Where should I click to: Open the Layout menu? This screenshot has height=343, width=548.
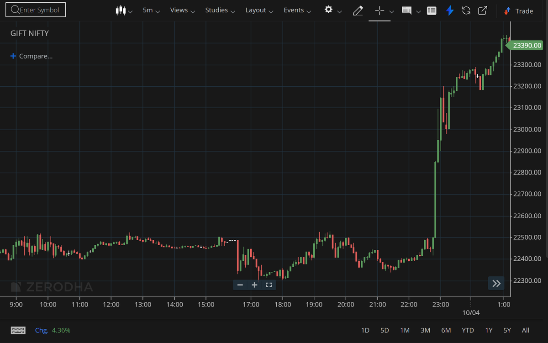click(x=259, y=10)
